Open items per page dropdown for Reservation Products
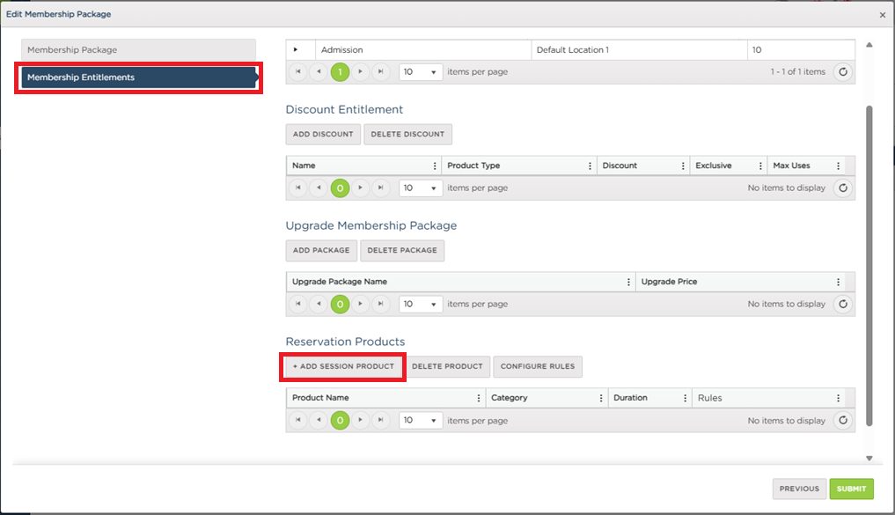The width and height of the screenshot is (895, 515). 421,421
